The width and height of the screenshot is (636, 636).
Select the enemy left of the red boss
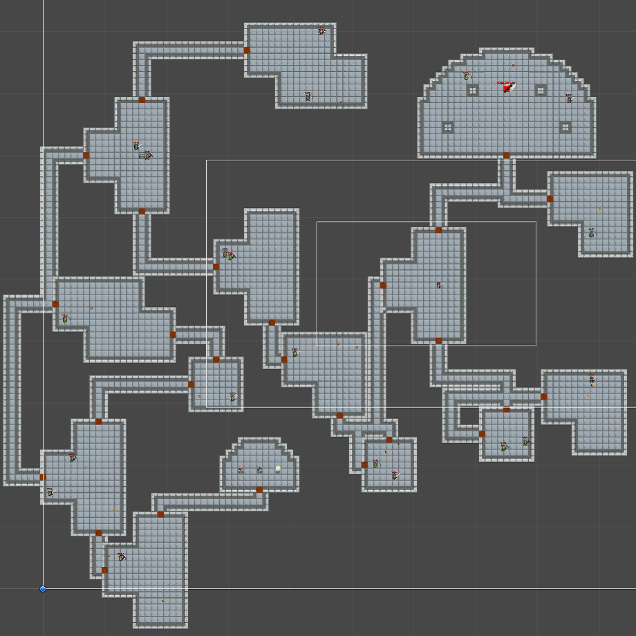(x=467, y=76)
